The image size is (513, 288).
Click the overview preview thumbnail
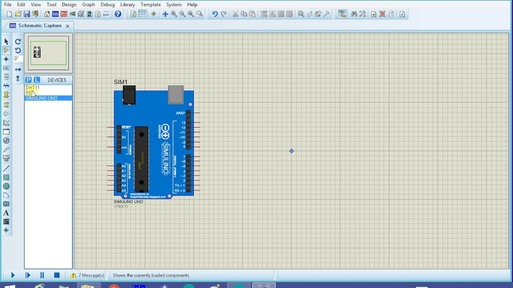click(48, 53)
